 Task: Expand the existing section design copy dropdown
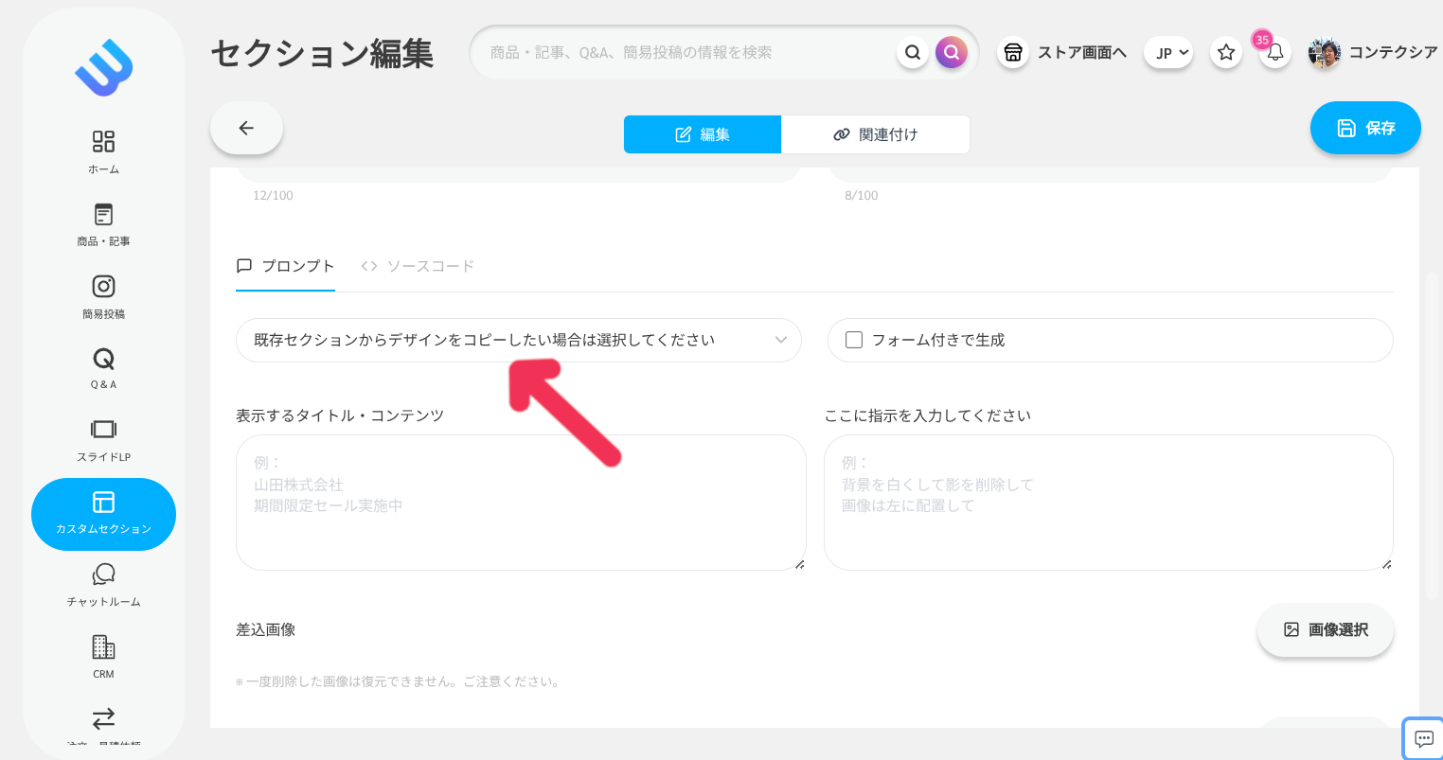519,340
